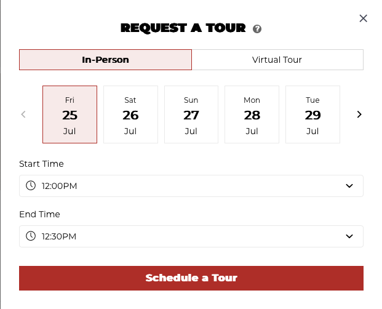Select Friday 25 Jul date
The image size is (382, 309).
pos(70,114)
